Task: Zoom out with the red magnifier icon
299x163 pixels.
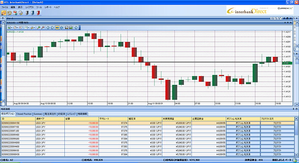Action: point(43,28)
